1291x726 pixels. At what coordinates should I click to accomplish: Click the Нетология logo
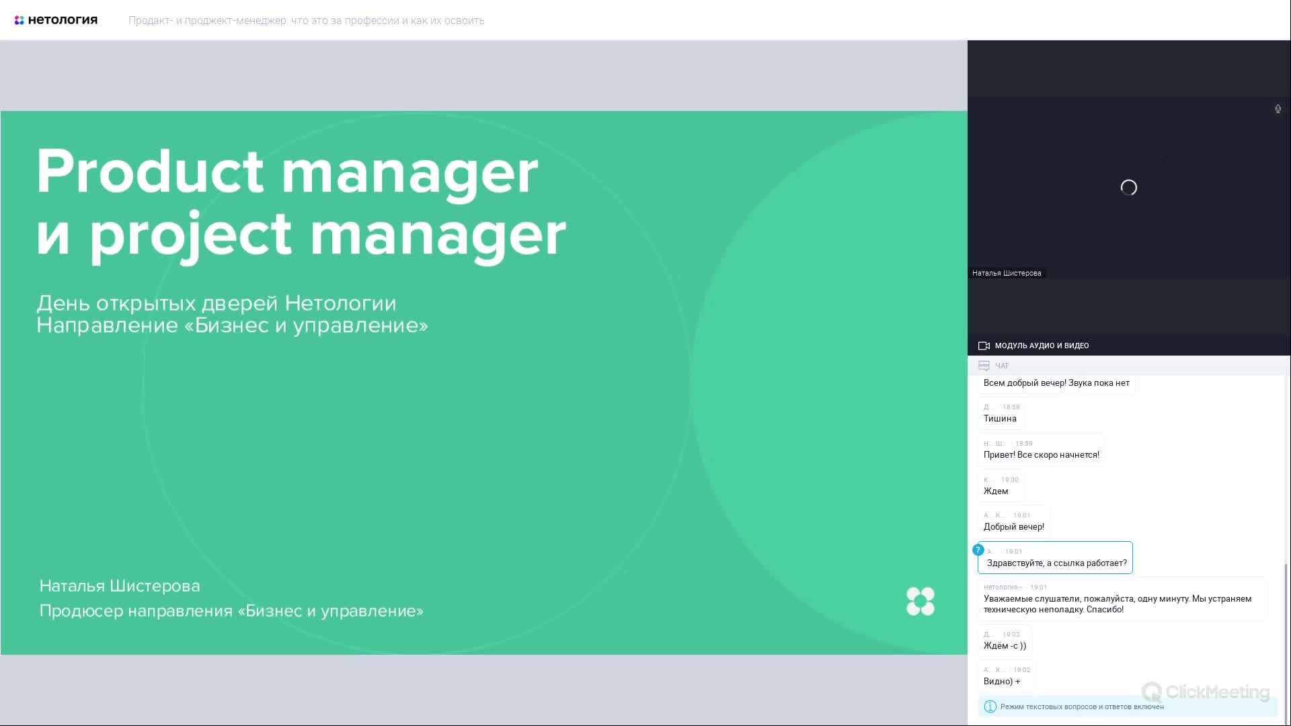(56, 20)
